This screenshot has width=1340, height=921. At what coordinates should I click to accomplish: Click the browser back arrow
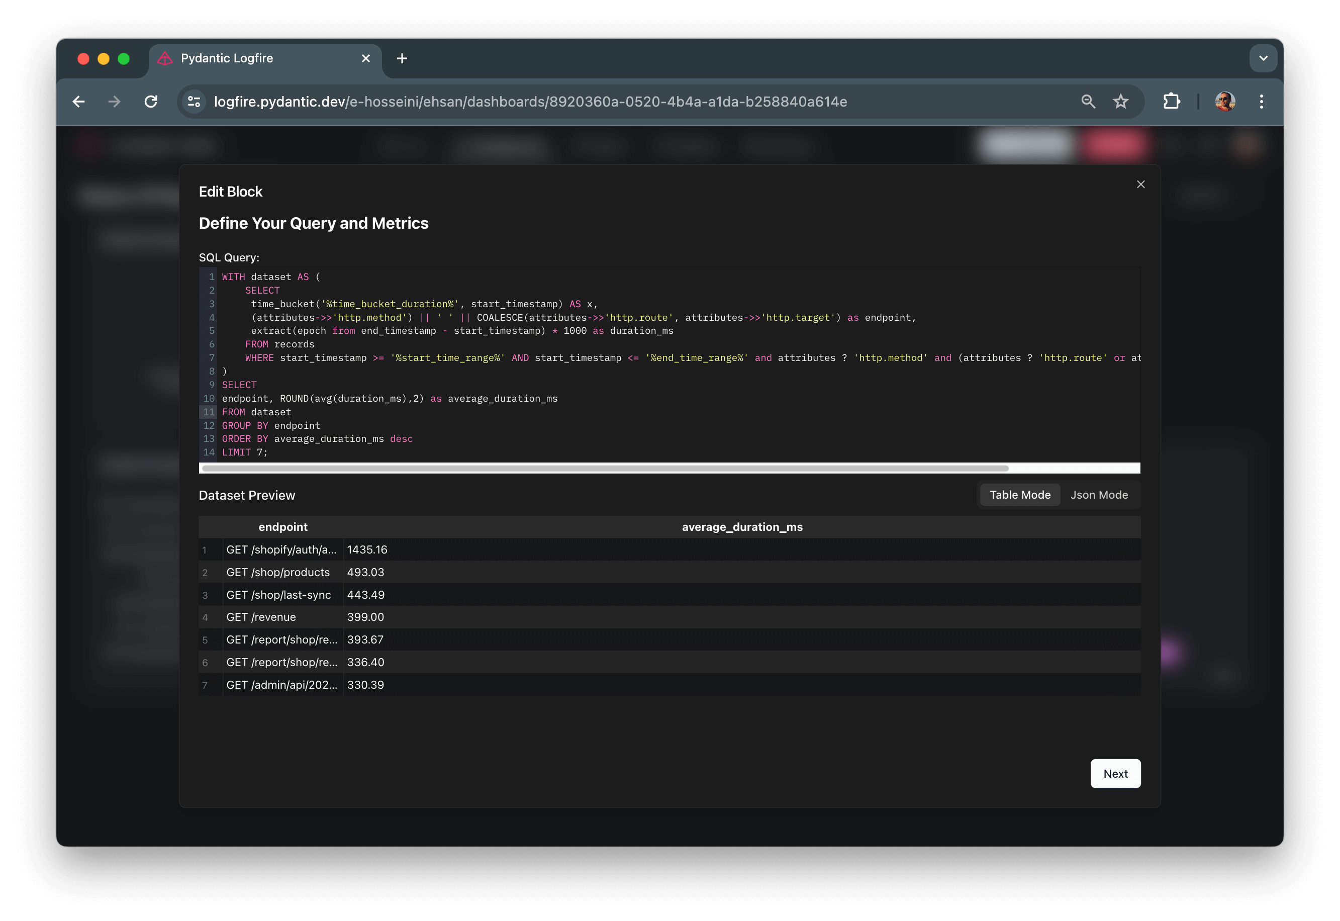pos(79,102)
